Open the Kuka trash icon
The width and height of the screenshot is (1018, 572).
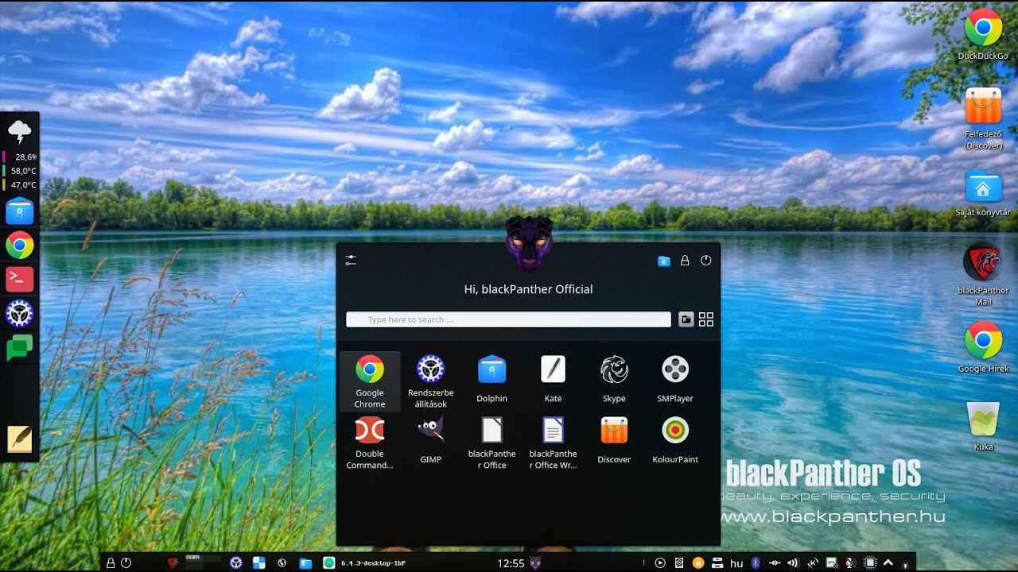(x=983, y=426)
